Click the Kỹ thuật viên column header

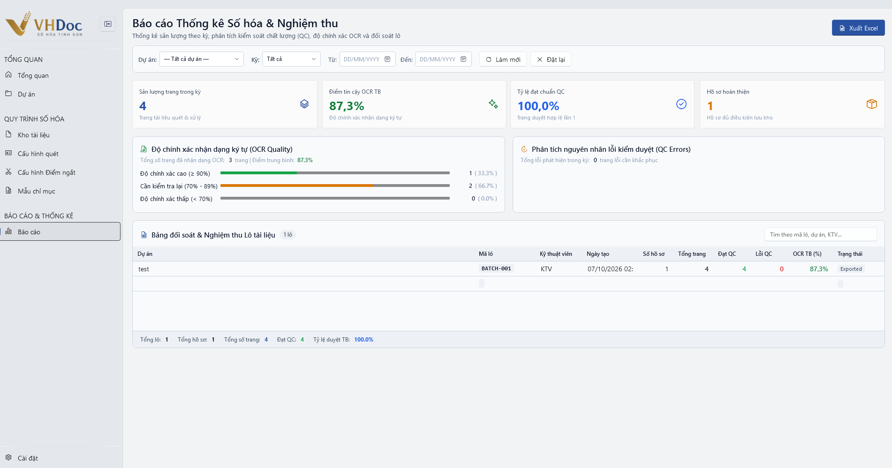point(556,254)
